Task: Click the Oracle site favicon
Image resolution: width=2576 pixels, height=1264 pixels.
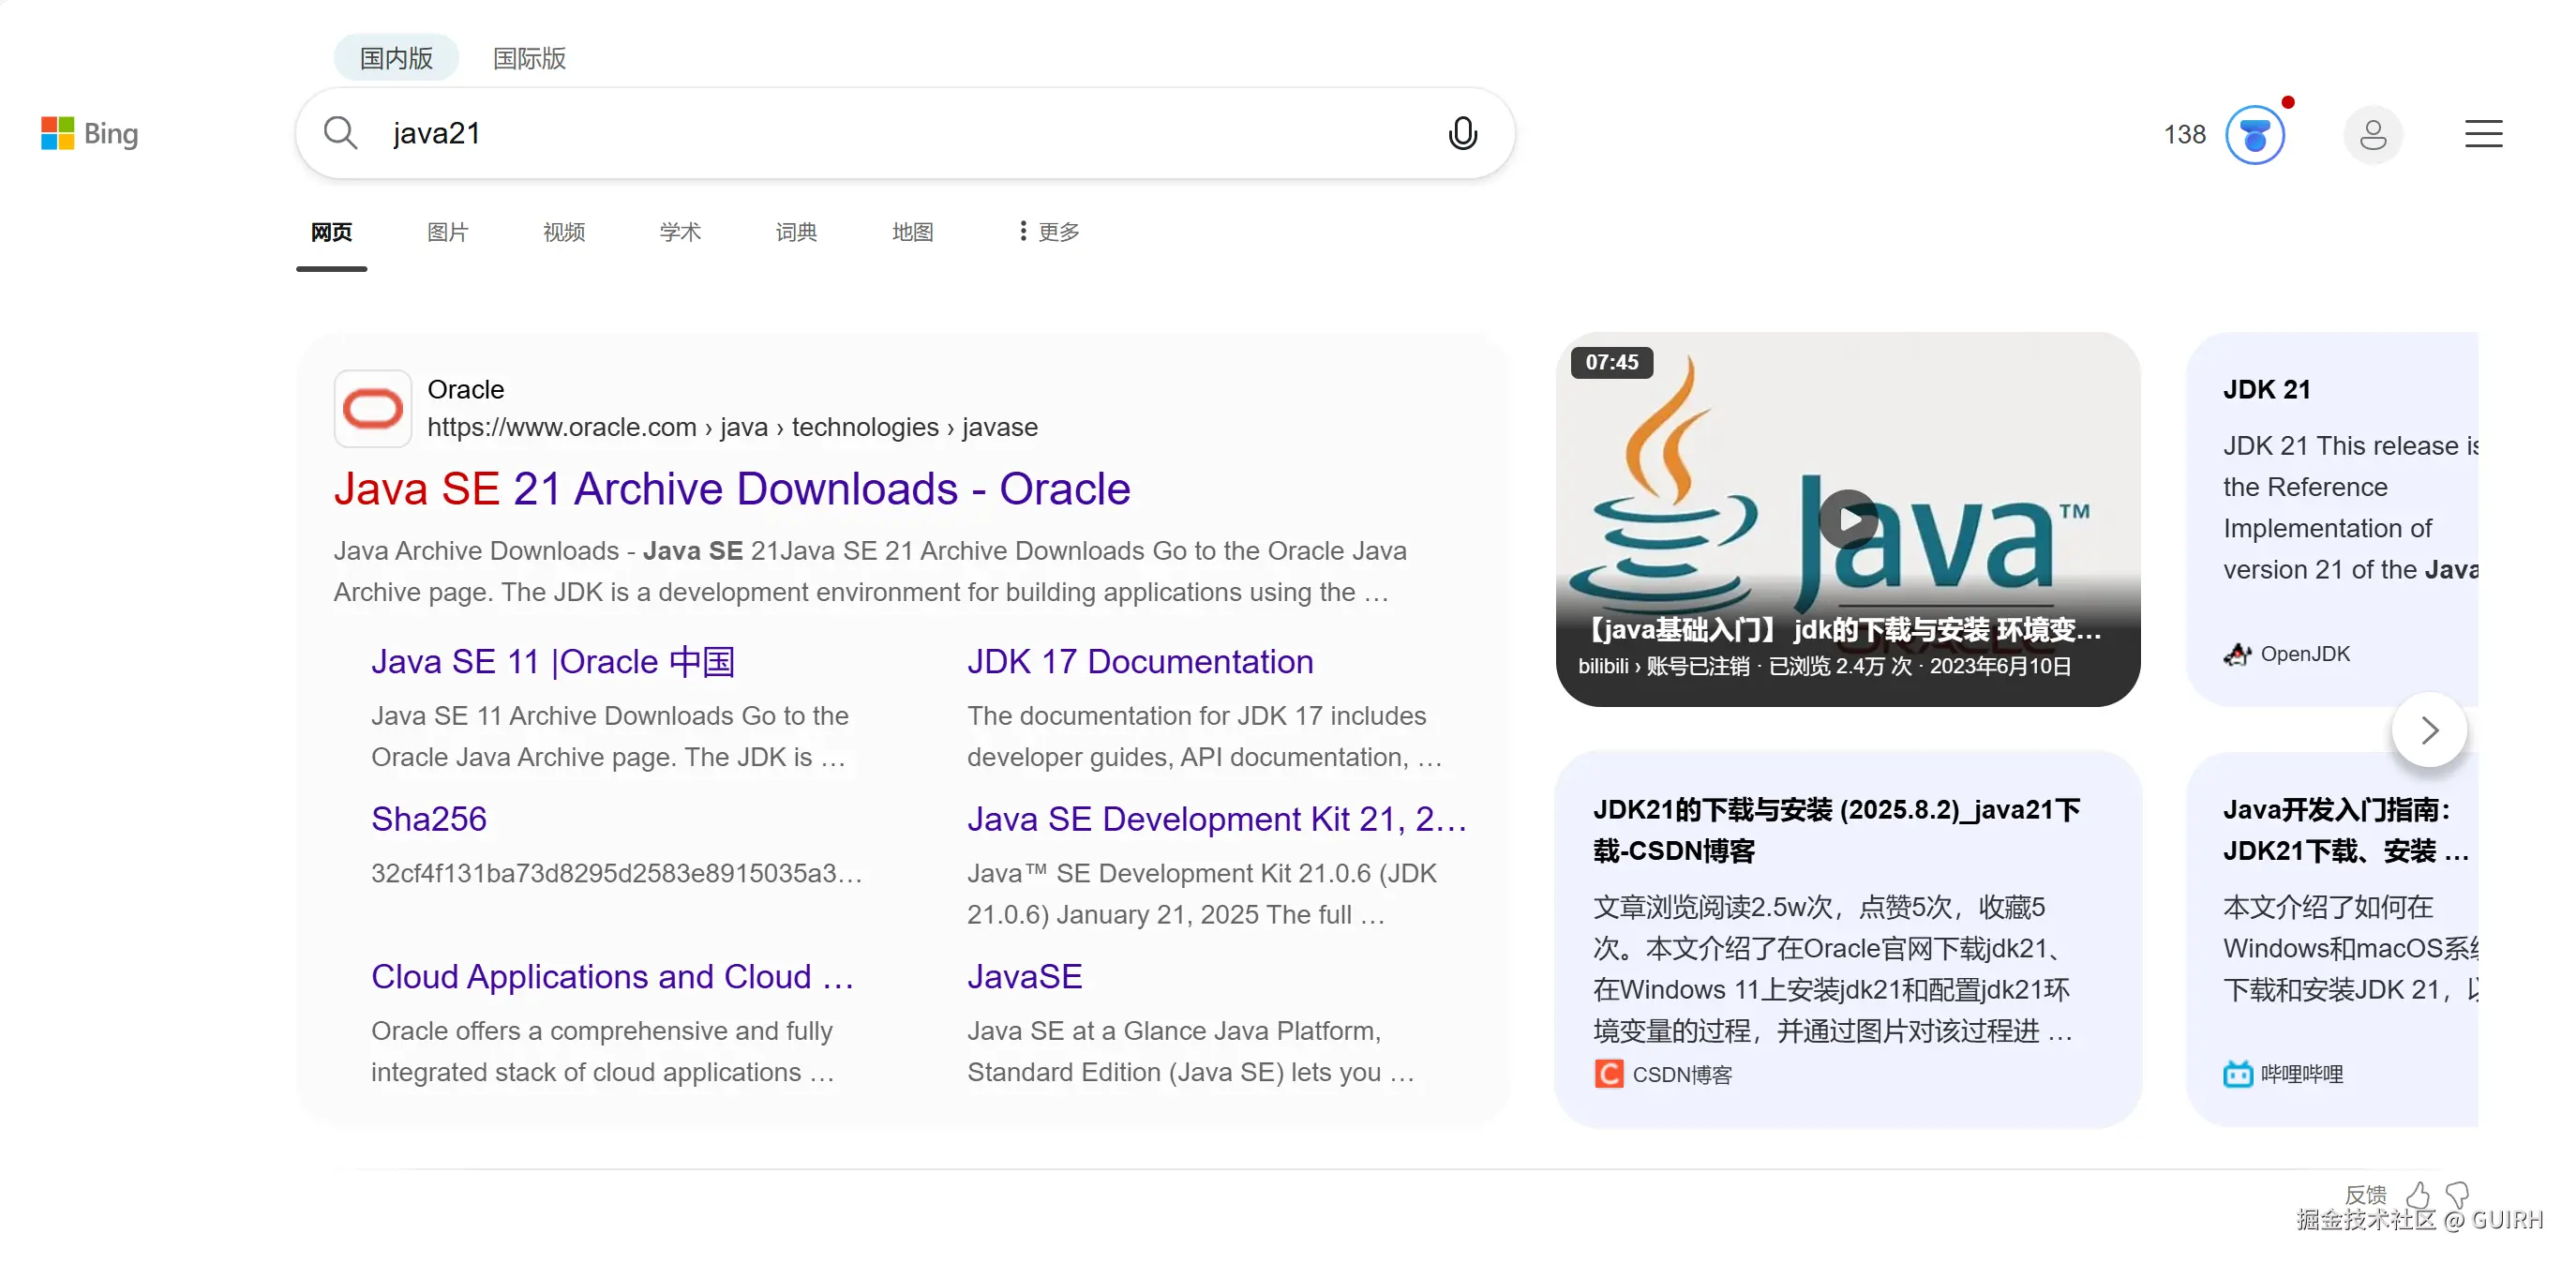Action: coord(372,408)
